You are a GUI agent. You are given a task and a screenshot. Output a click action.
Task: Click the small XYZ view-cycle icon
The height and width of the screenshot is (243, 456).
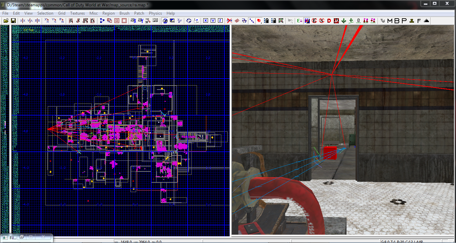[x=180, y=21]
